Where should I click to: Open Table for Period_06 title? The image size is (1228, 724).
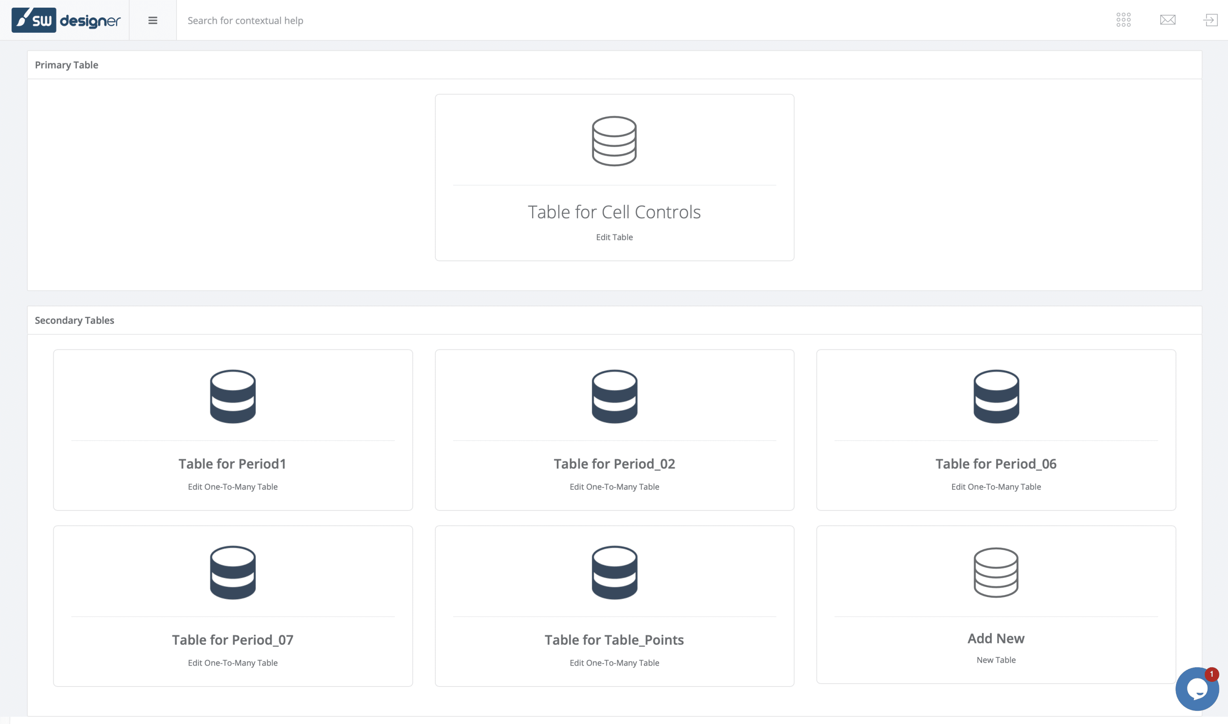click(x=996, y=464)
